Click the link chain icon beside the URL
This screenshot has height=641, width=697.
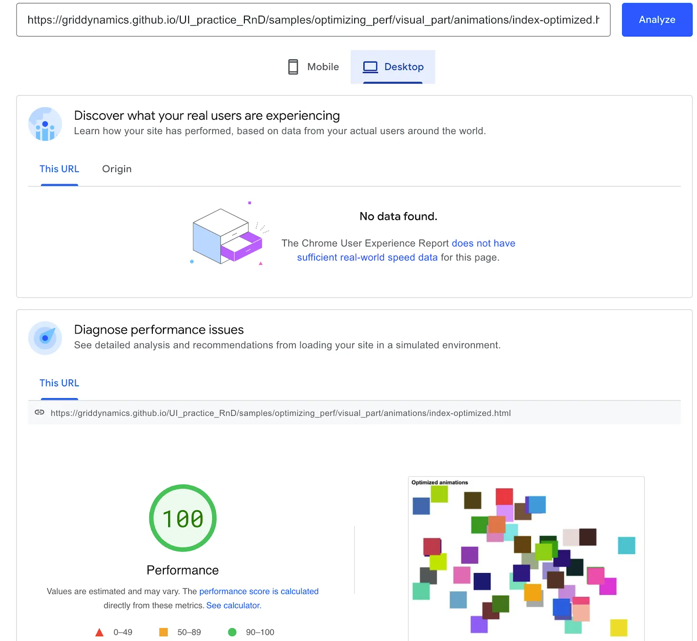tap(40, 413)
